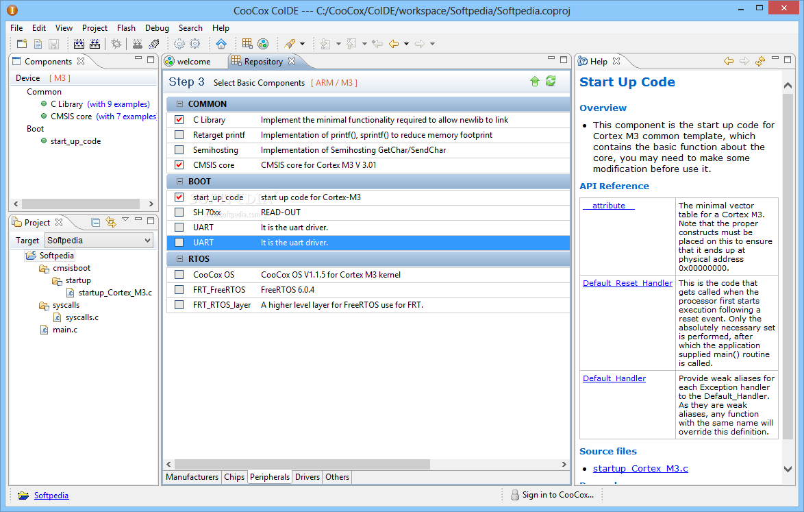Image resolution: width=804 pixels, height=512 pixels.
Task: Click the Repository grid toolbar icon
Action: click(247, 44)
